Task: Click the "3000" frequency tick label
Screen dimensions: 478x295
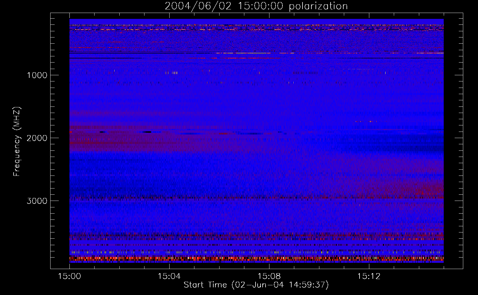Action: click(x=37, y=201)
